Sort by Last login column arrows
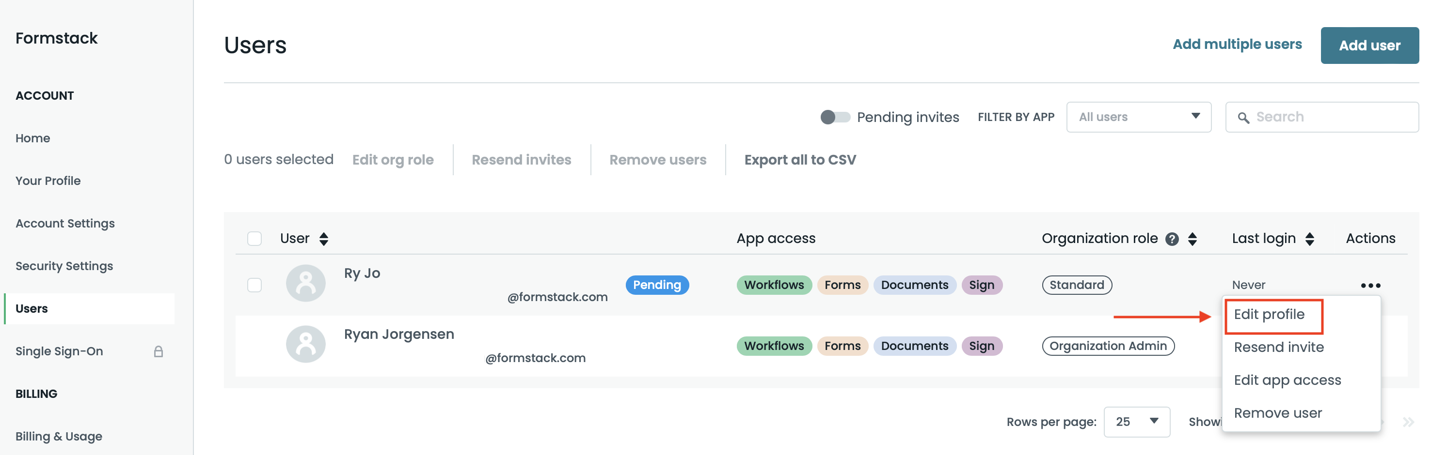Viewport: 1431px width, 455px height. click(1309, 239)
